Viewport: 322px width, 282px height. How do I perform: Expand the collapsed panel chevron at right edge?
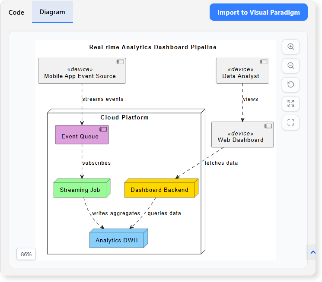point(313,252)
